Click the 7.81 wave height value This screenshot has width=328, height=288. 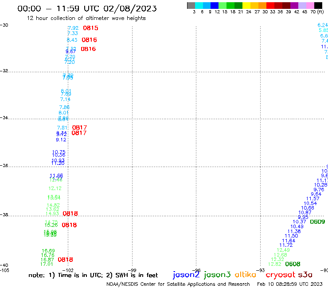pyautogui.click(x=62, y=128)
